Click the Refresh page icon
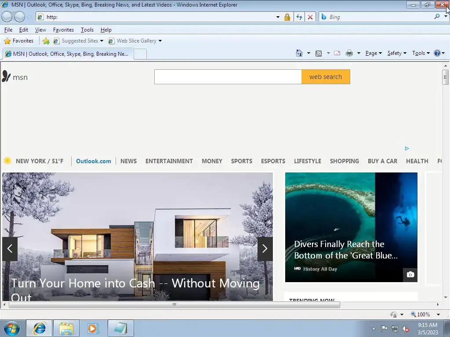This screenshot has height=337, width=450. (x=299, y=17)
